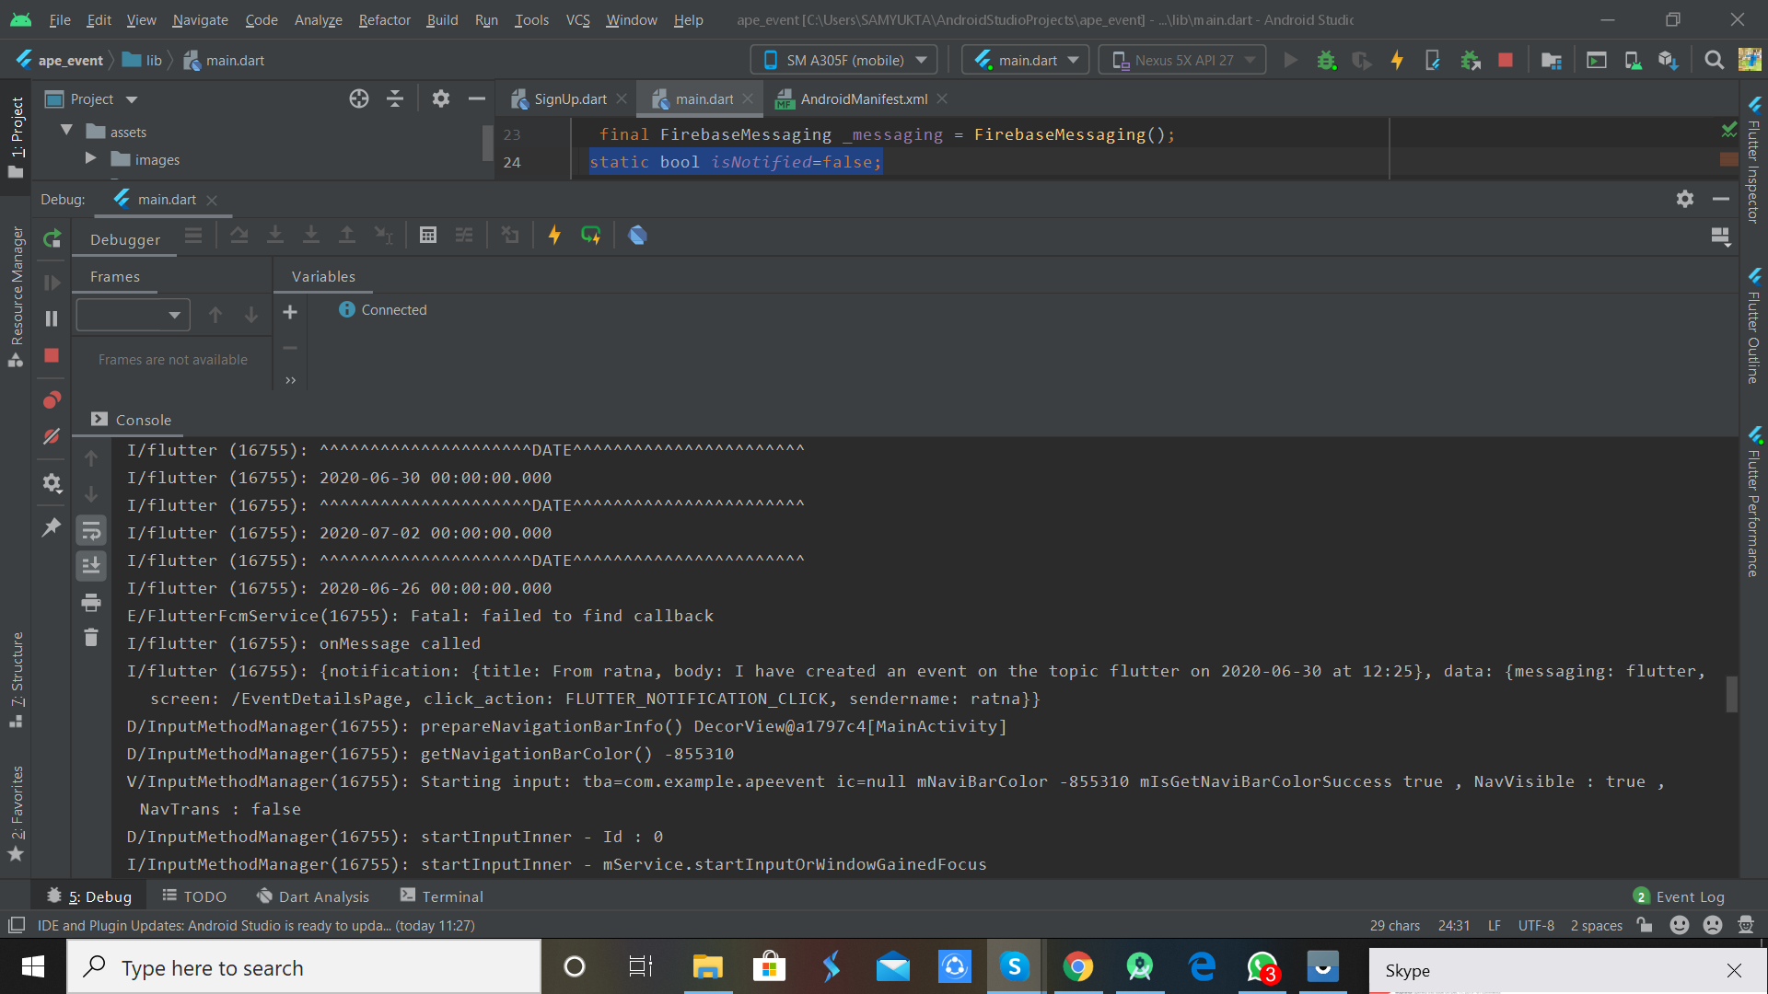Print console output using the printer icon
This screenshot has height=994, width=1768.
pyautogui.click(x=91, y=603)
